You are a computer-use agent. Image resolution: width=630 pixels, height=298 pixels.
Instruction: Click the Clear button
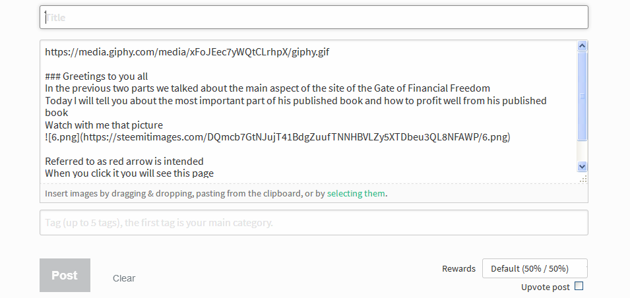click(x=124, y=278)
